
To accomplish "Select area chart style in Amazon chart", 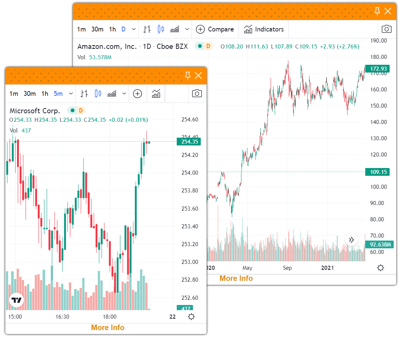I will 175,29.
